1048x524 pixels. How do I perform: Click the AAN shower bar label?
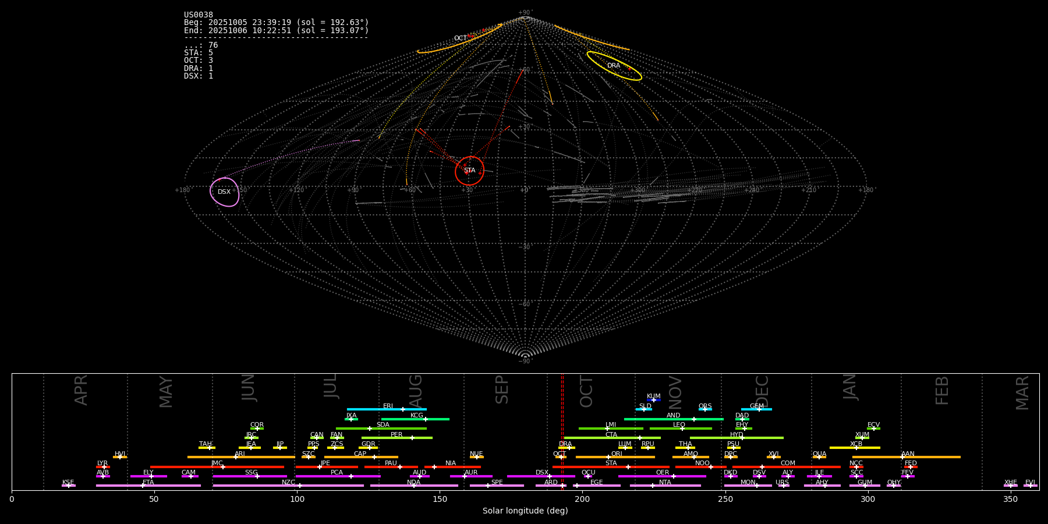point(908,454)
